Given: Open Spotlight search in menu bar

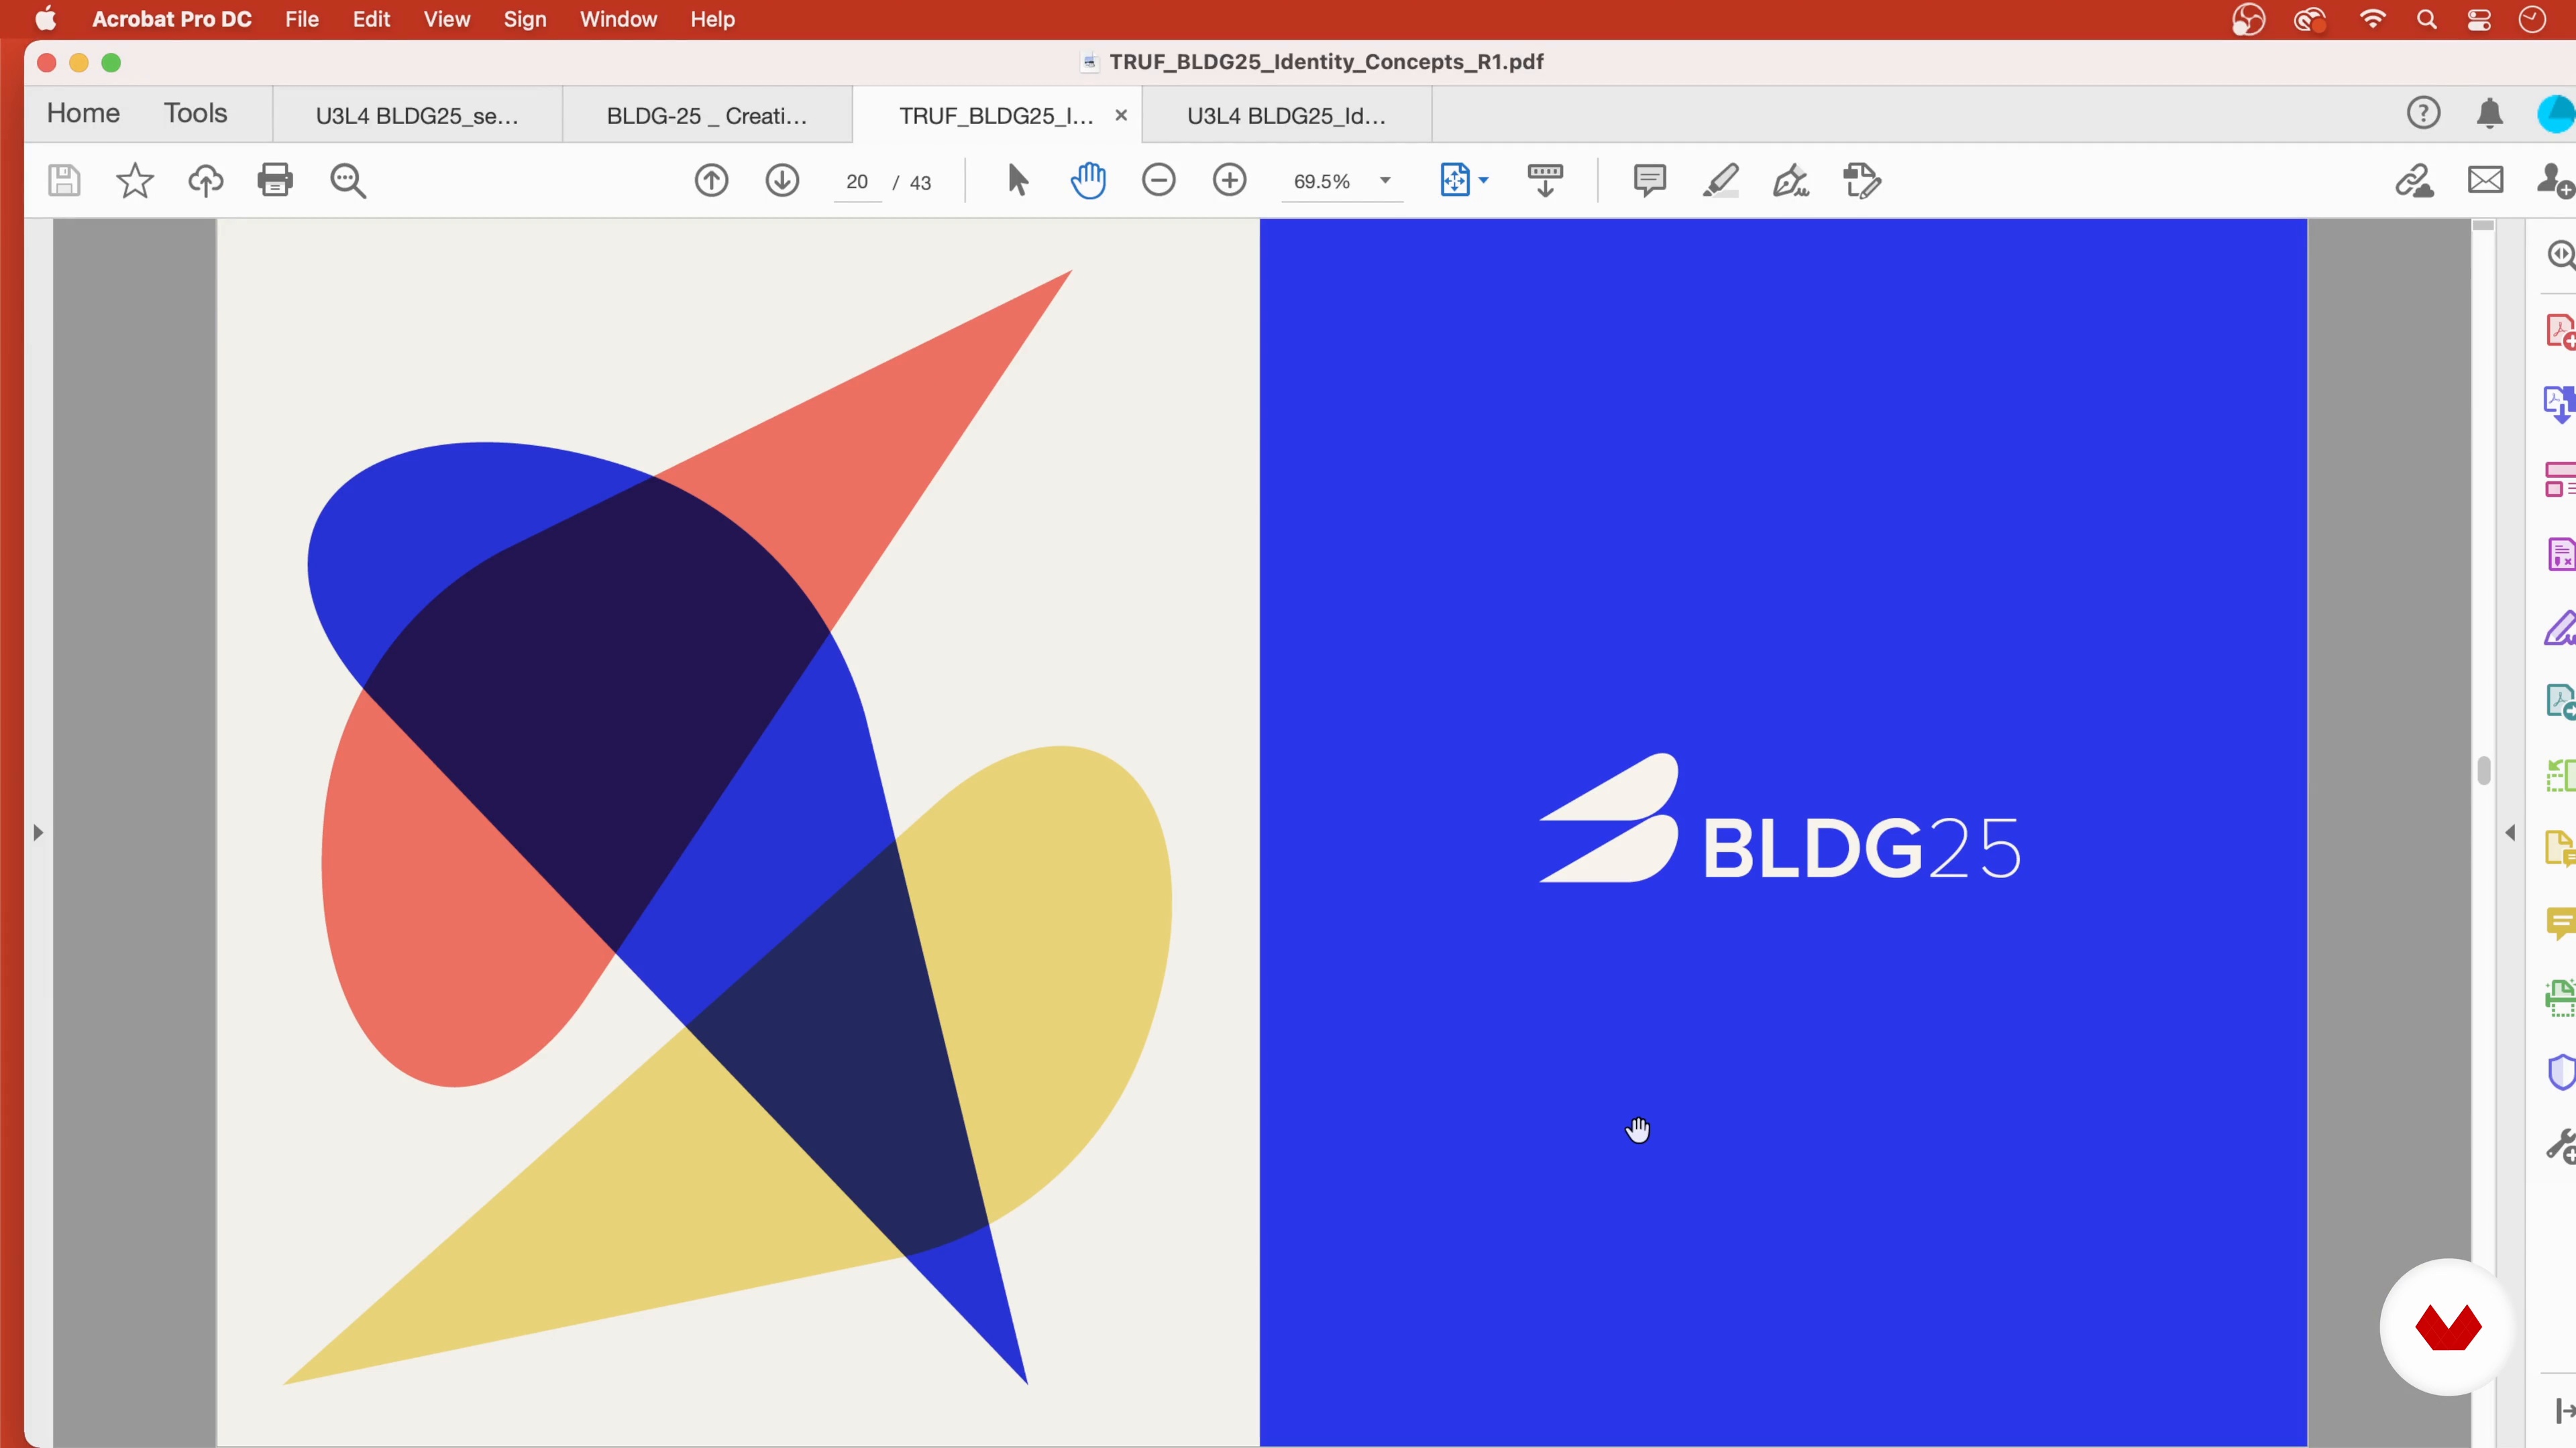Looking at the screenshot, I should [x=2427, y=20].
